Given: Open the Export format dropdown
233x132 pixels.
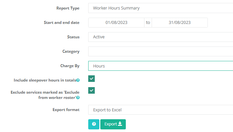Looking at the screenshot, I should point(161,110).
